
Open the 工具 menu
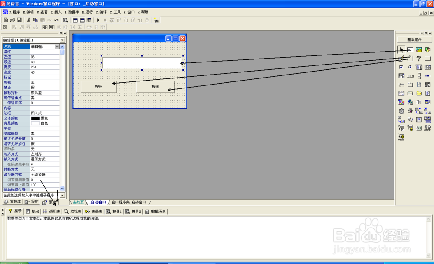coord(115,12)
